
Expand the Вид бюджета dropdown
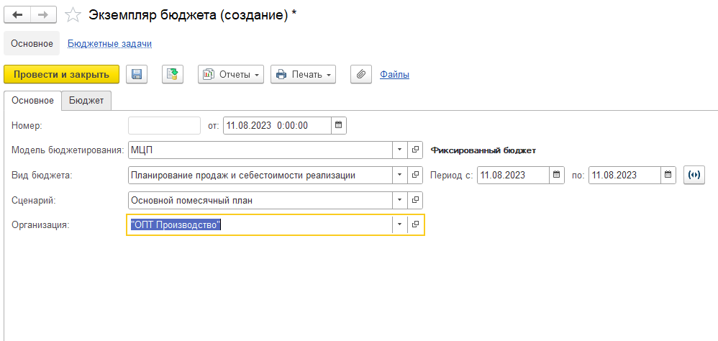pos(400,175)
